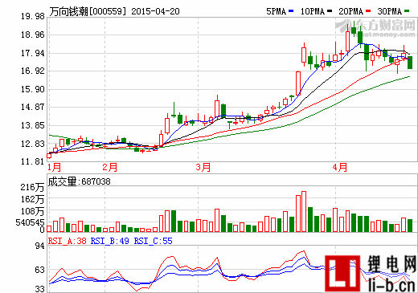Click the black 10PMA legend color marker
This screenshot has width=418, height=293.
pyautogui.click(x=330, y=11)
